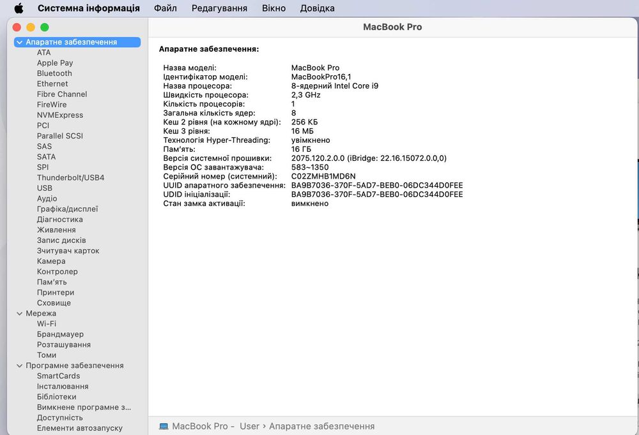The height and width of the screenshot is (435, 639).
Task: Open the Apple menu
Action: (19, 8)
